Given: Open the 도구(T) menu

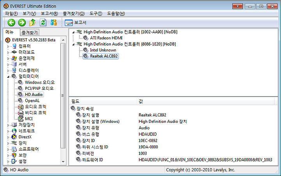Looking at the screenshot, I should point(96,13).
